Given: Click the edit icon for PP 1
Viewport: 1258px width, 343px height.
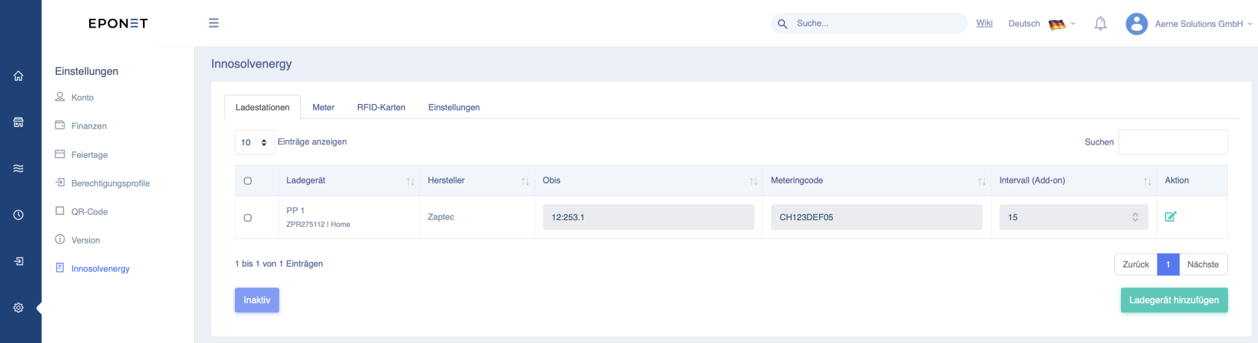Looking at the screenshot, I should pos(1170,216).
